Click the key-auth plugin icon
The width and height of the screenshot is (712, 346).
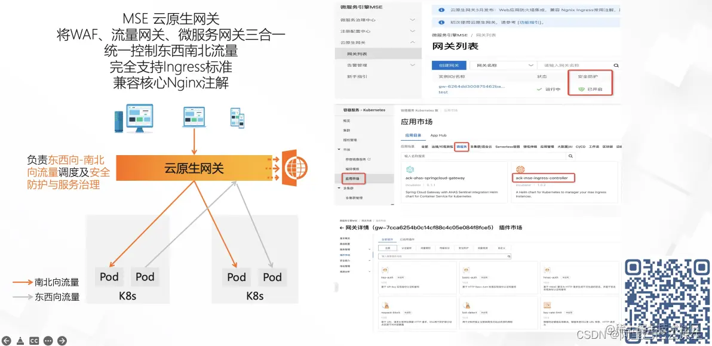tap(385, 270)
